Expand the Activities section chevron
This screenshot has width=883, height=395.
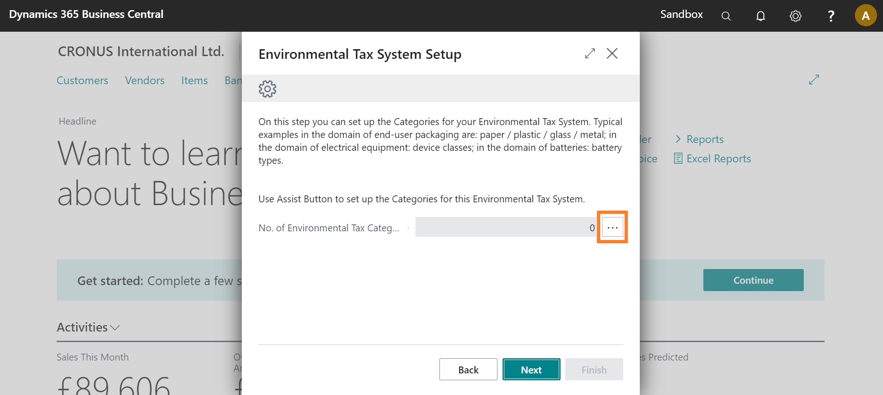[x=115, y=327]
